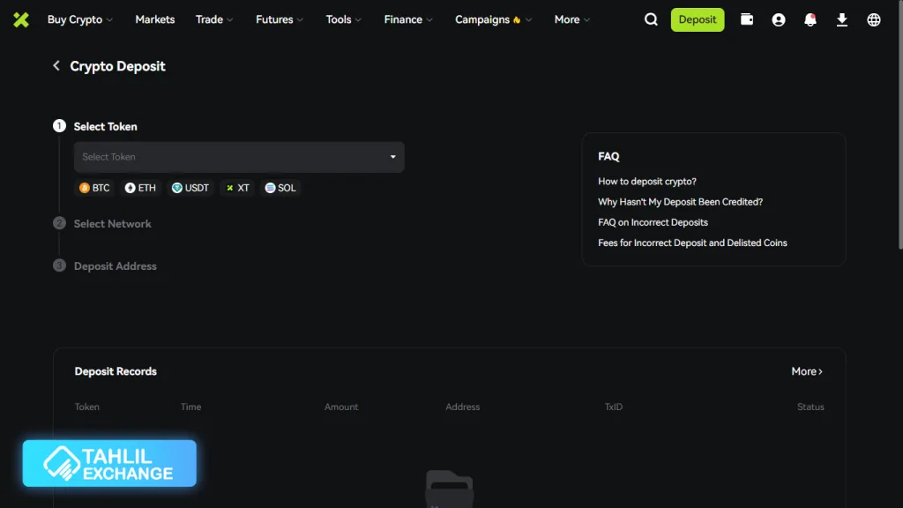The image size is (903, 508).
Task: Open the notifications bell icon
Action: [x=810, y=19]
